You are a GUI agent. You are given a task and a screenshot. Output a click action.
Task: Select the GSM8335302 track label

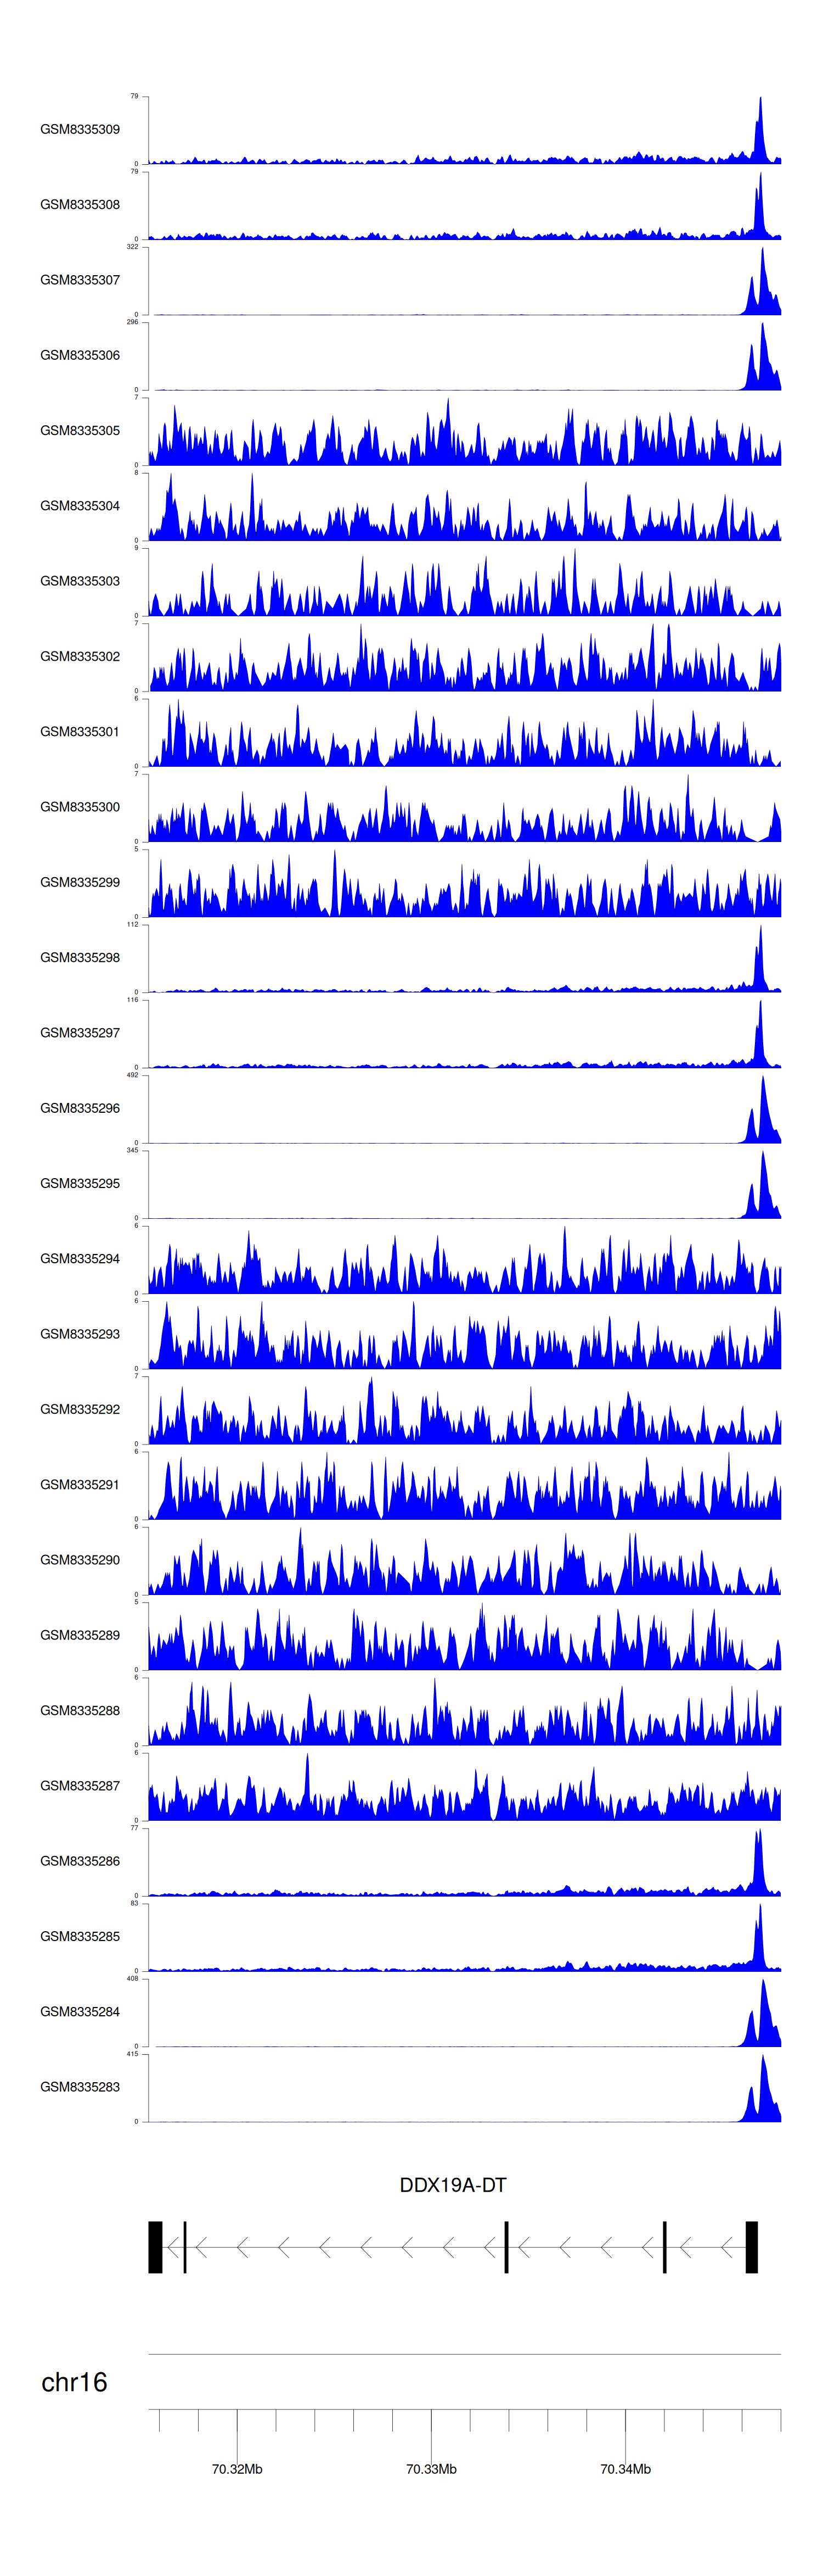point(80,656)
